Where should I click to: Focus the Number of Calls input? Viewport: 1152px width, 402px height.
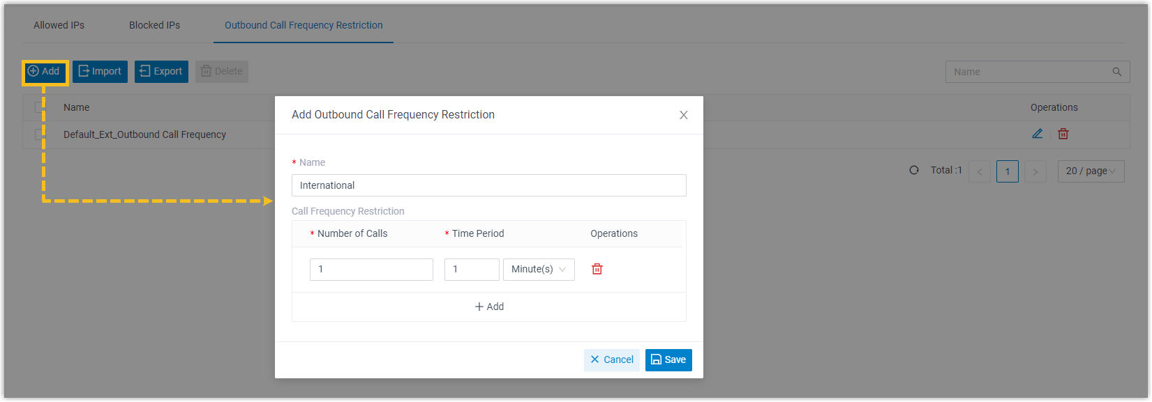(371, 270)
